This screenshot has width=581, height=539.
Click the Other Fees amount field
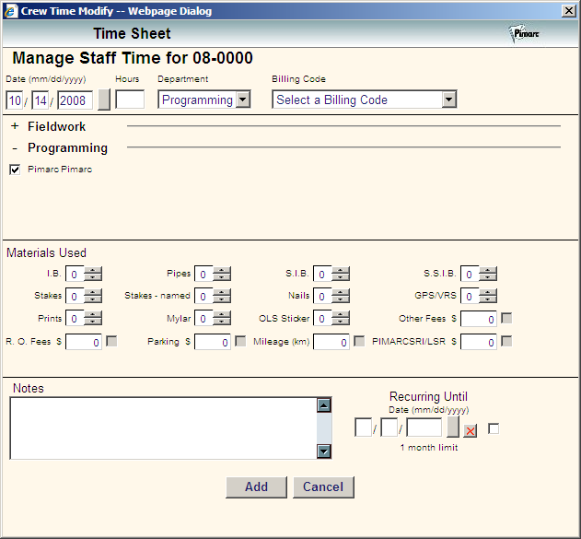pyautogui.click(x=479, y=319)
